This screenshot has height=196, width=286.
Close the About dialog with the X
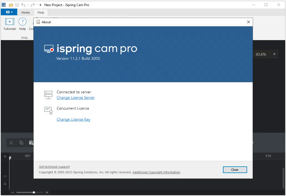pyautogui.click(x=248, y=22)
